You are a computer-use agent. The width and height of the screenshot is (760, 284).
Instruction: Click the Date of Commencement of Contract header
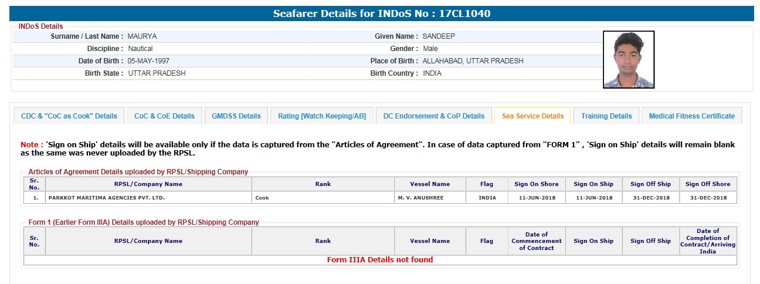pos(536,241)
